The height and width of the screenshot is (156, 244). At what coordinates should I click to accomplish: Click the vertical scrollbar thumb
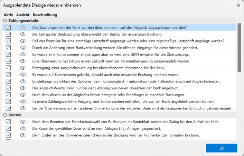tap(239, 47)
